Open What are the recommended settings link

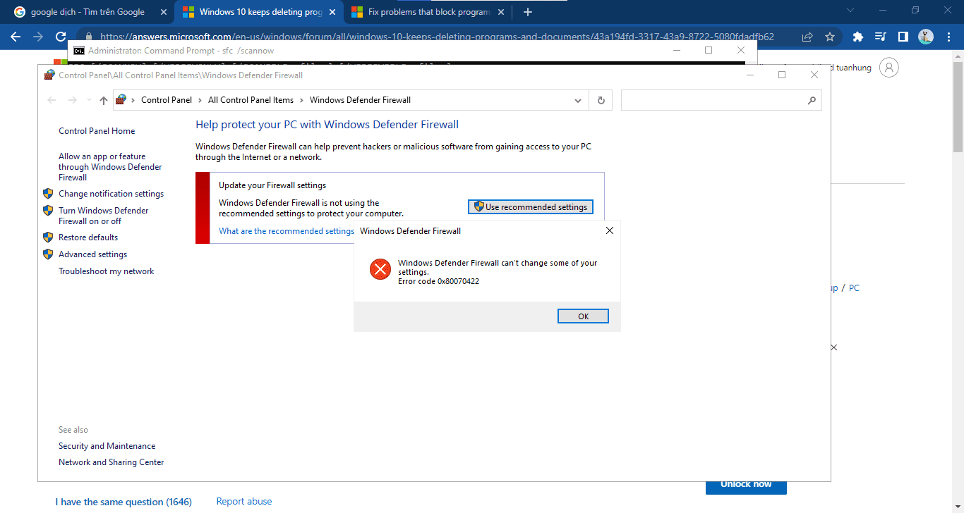(x=287, y=231)
